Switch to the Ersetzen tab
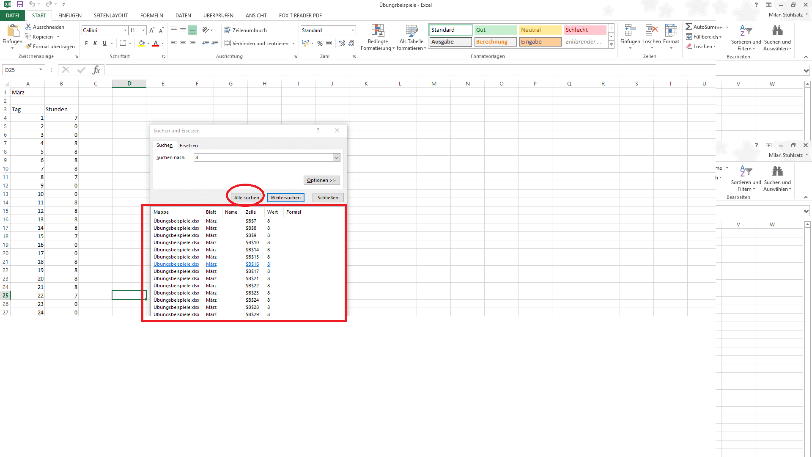Screen dimensions: 812x457 [x=189, y=146]
